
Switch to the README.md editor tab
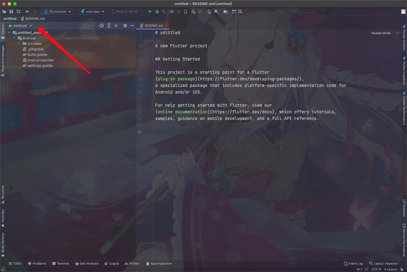click(x=153, y=26)
